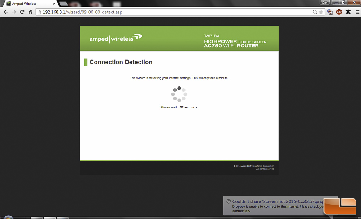Click the Dropbox icon in the notification
Screen dimensions: 361x219
click(x=229, y=201)
